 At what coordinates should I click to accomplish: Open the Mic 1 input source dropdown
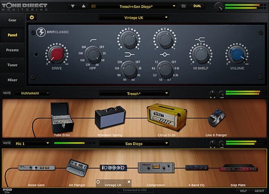pyautogui.click(x=32, y=143)
